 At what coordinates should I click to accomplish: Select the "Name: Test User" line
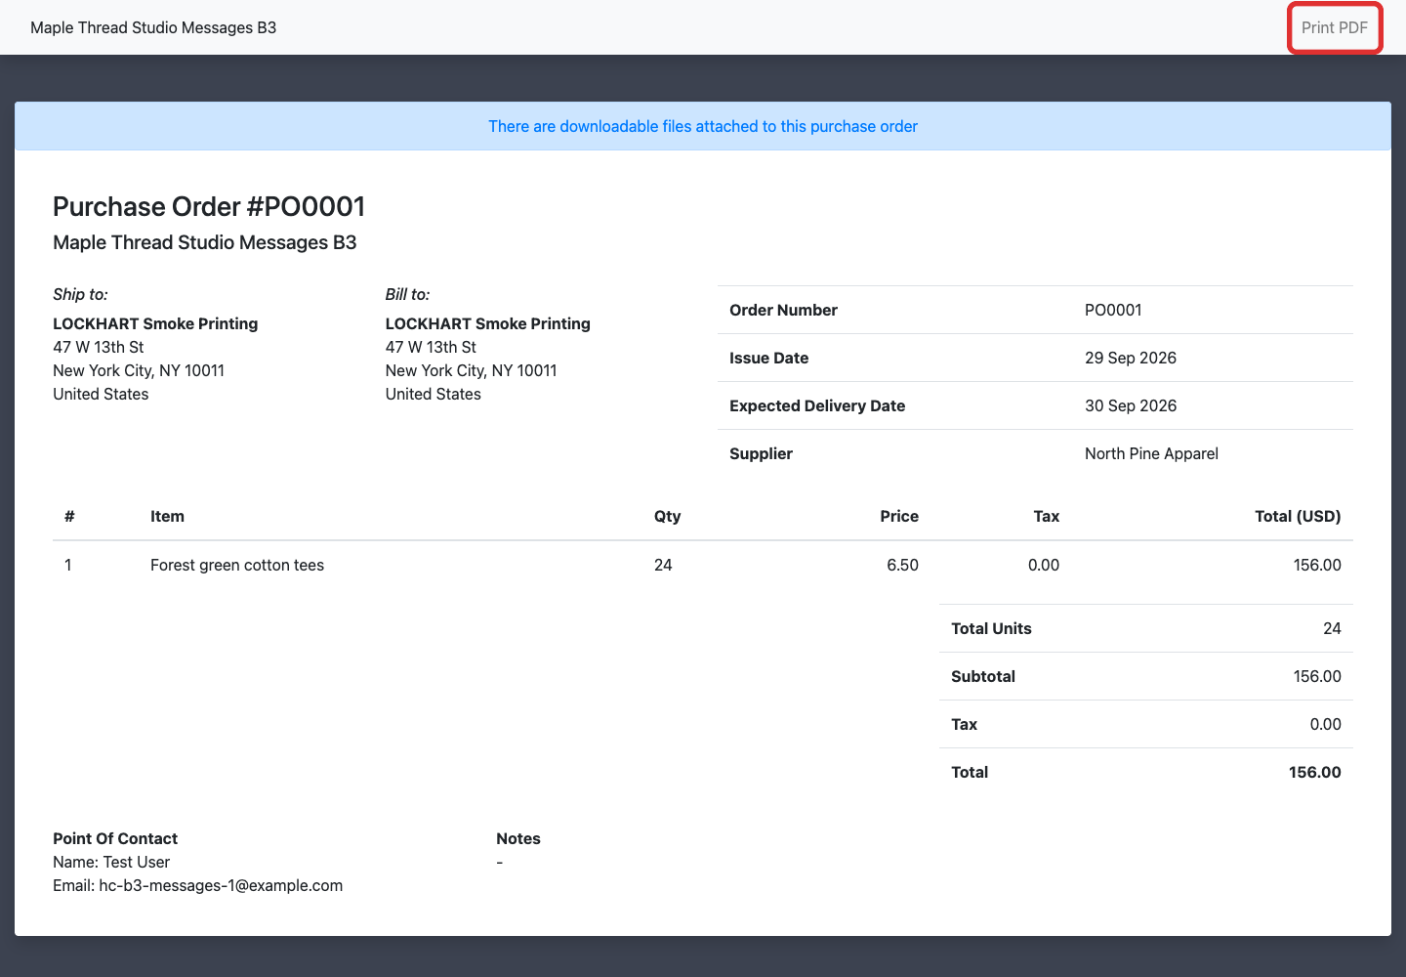pos(111,862)
